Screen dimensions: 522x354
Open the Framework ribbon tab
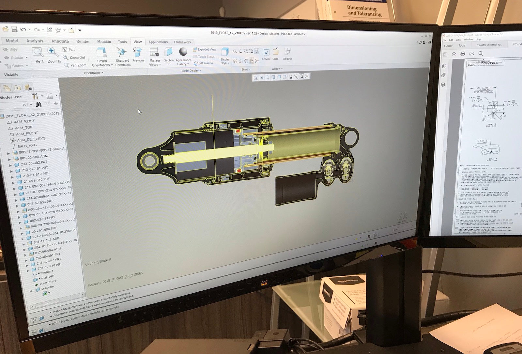pyautogui.click(x=182, y=42)
